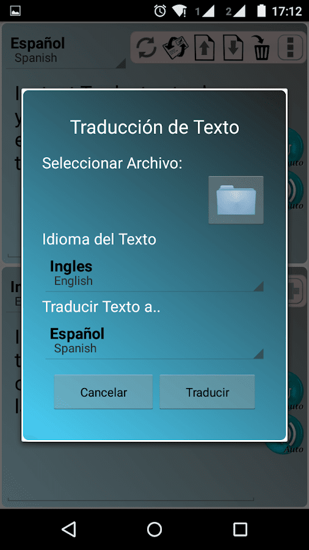Expand the Español target language dropdown
This screenshot has height=550, width=309.
(x=154, y=341)
